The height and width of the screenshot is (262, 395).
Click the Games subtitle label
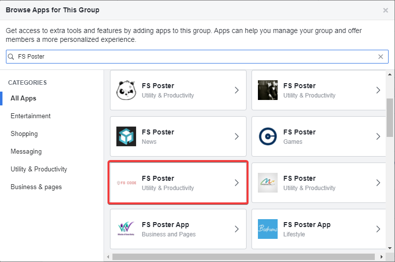(x=293, y=142)
